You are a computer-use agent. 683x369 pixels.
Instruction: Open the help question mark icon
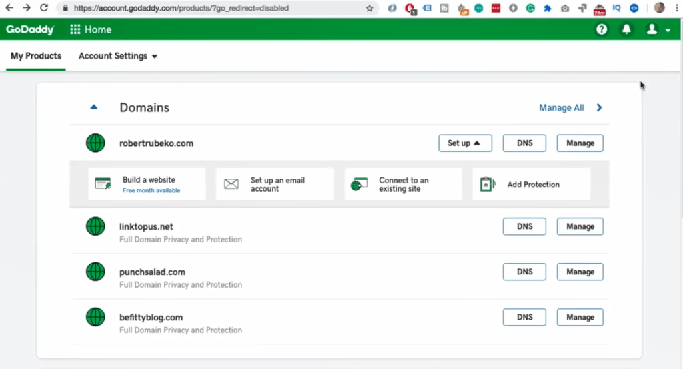pyautogui.click(x=602, y=29)
